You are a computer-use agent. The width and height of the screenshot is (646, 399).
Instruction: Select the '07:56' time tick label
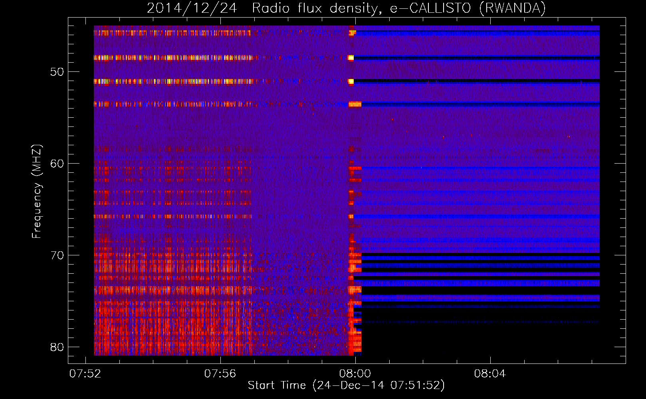220,374
